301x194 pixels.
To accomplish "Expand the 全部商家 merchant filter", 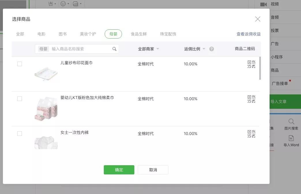I will coord(148,49).
